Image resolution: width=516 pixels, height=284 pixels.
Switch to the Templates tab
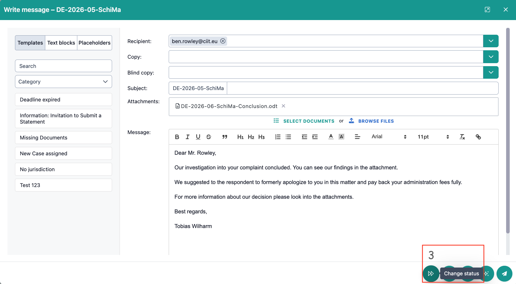click(x=30, y=43)
